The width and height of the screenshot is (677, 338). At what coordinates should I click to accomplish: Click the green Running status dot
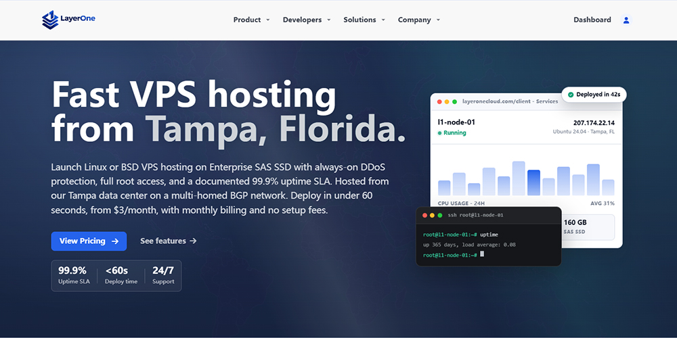439,133
